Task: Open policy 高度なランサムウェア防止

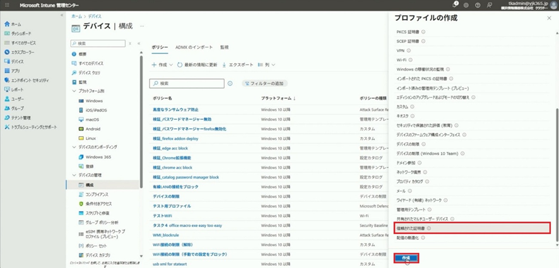Action: [181, 110]
